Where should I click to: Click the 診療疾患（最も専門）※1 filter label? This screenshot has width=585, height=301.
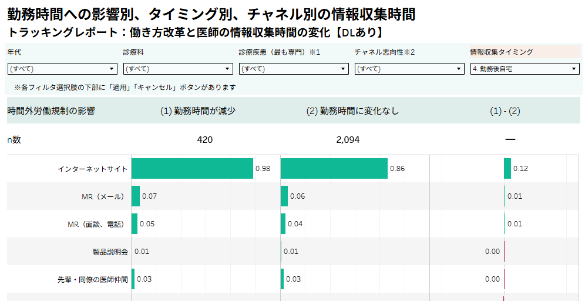pyautogui.click(x=280, y=52)
